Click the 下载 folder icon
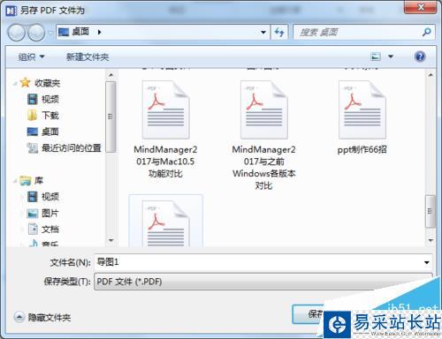The width and height of the screenshot is (442, 339). click(32, 116)
